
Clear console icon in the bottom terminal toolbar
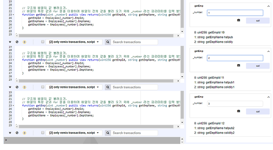17,133
